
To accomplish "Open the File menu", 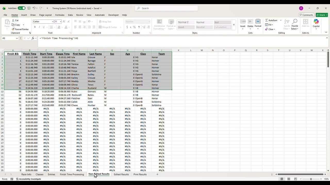I will 5,15.
